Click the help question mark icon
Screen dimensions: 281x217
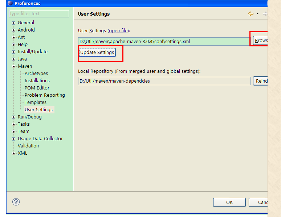click(x=16, y=202)
